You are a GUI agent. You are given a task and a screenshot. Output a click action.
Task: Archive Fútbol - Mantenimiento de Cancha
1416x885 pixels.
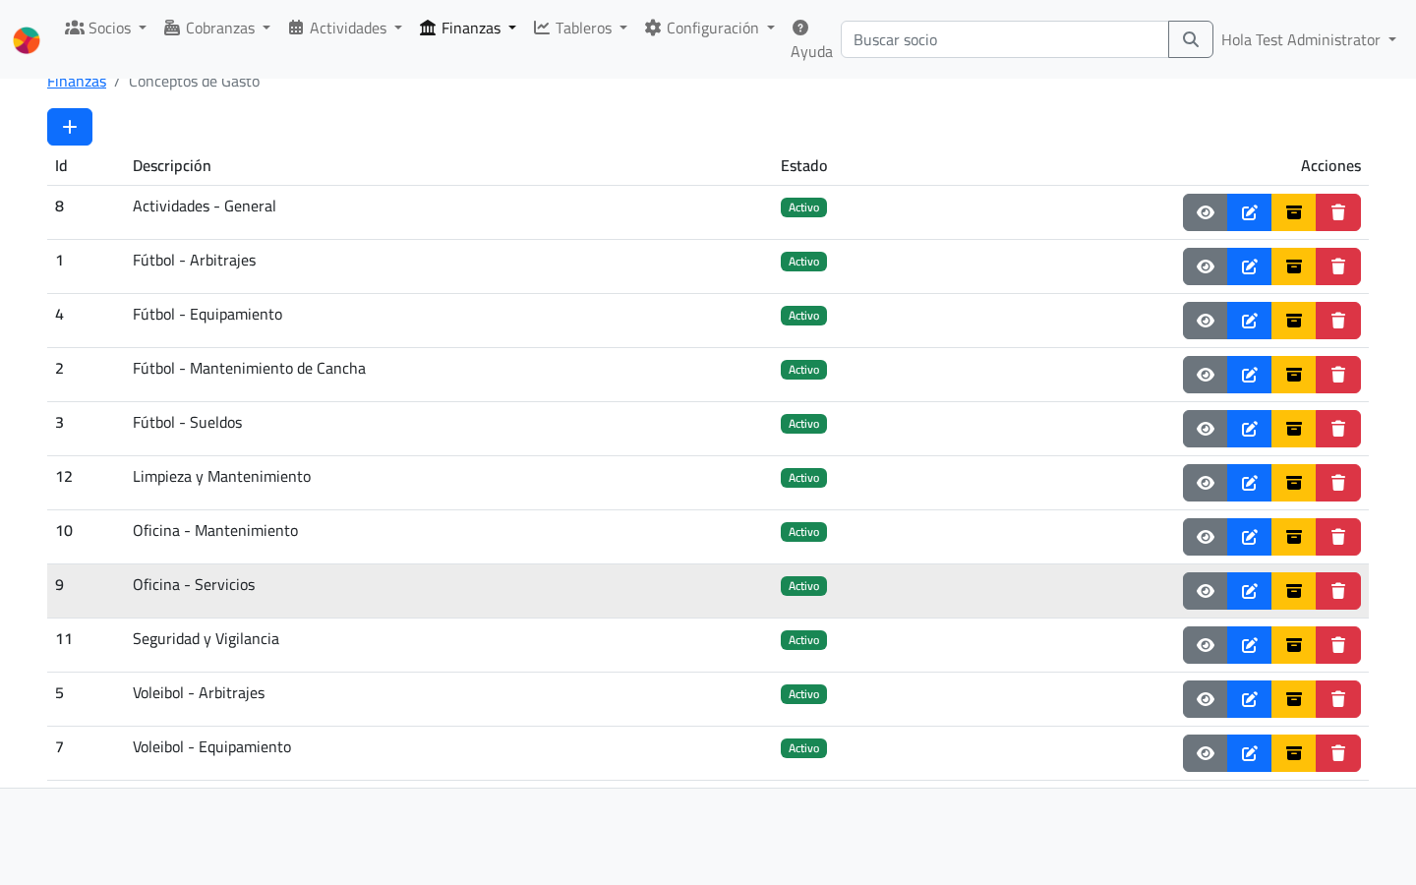click(x=1293, y=375)
